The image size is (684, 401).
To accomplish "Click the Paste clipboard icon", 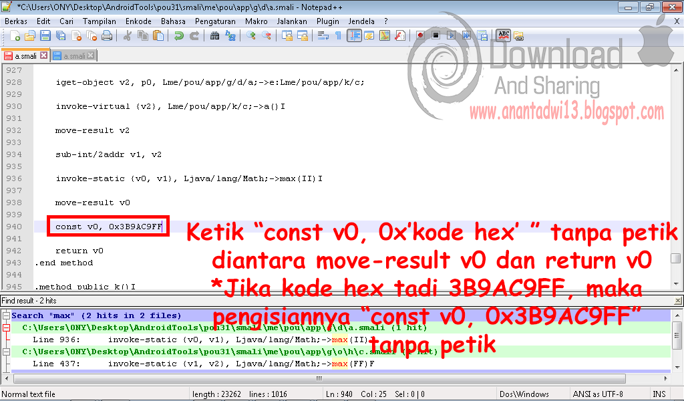I will click(158, 36).
